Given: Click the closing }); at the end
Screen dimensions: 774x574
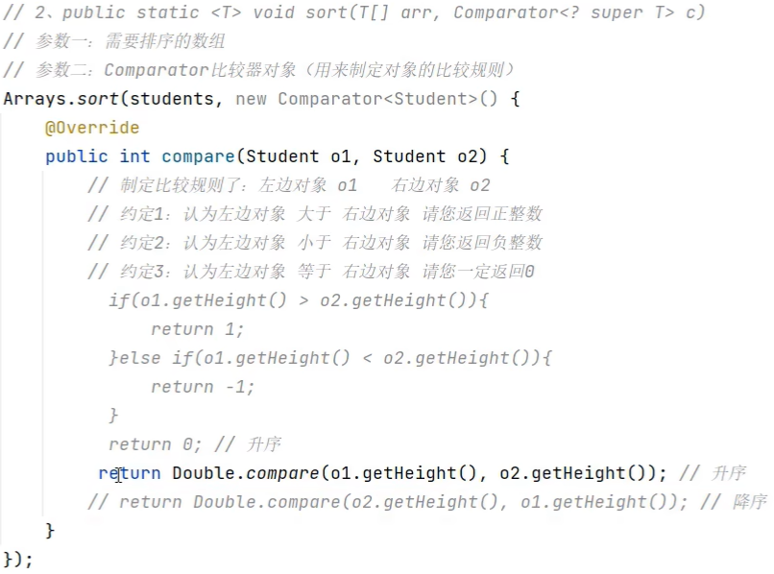Looking at the screenshot, I should 18,560.
